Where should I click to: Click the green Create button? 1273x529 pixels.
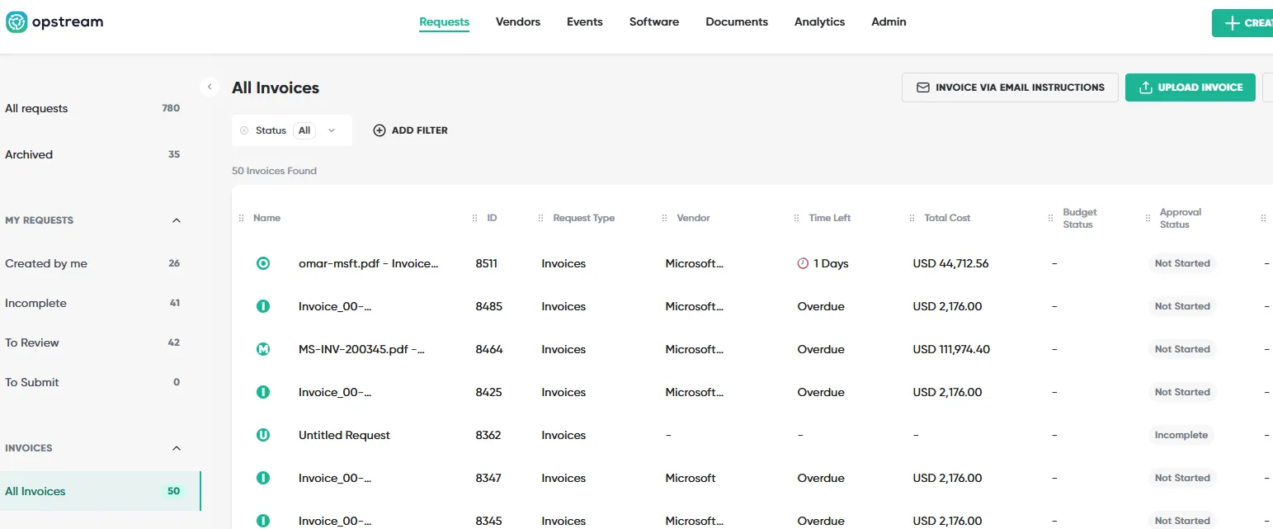[x=1242, y=23]
